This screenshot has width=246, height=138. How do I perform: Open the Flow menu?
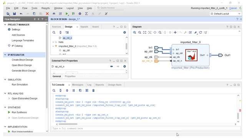click(25, 8)
